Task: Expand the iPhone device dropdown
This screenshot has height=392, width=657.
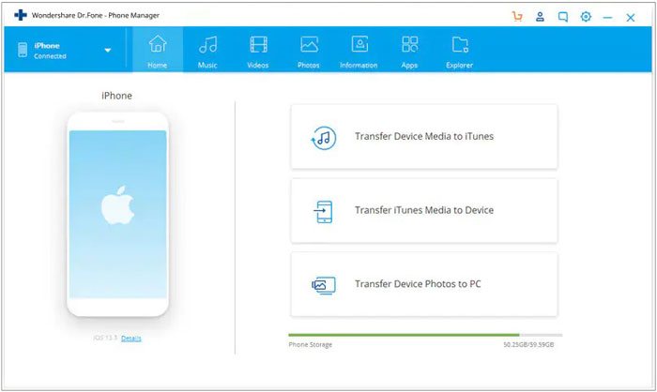Action: [108, 51]
